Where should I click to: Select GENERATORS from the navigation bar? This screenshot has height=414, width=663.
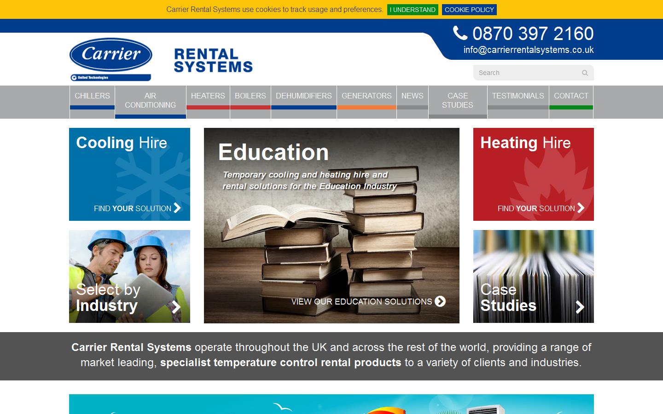366,96
